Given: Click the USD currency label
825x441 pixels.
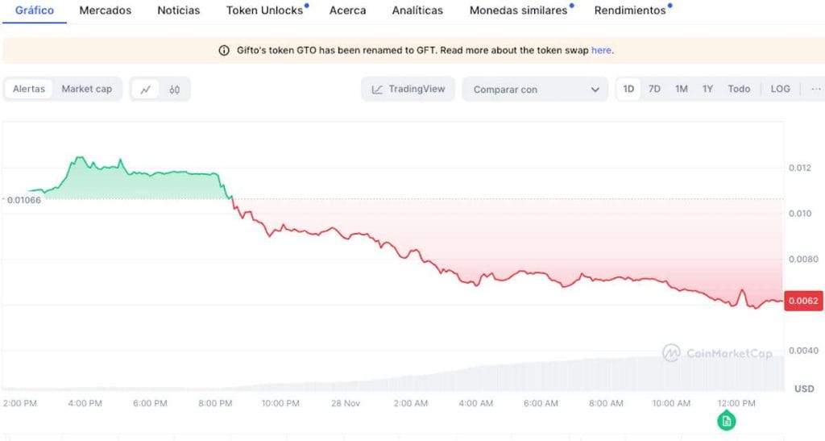Looking at the screenshot, I should click(x=804, y=389).
